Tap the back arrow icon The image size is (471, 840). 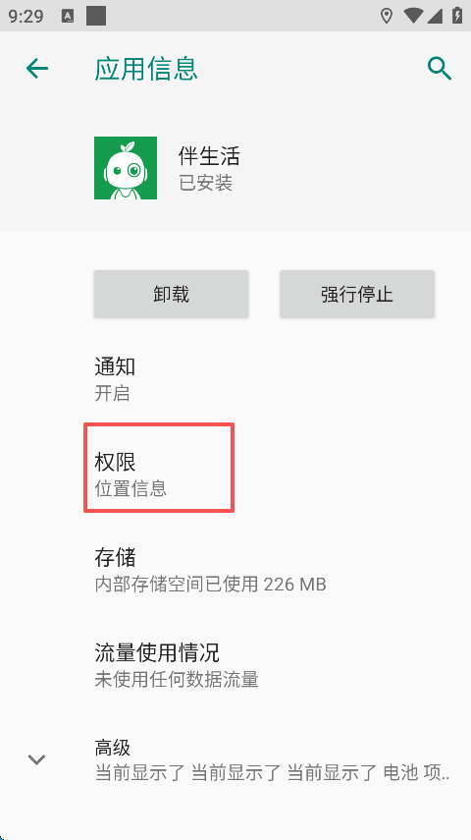click(x=37, y=69)
